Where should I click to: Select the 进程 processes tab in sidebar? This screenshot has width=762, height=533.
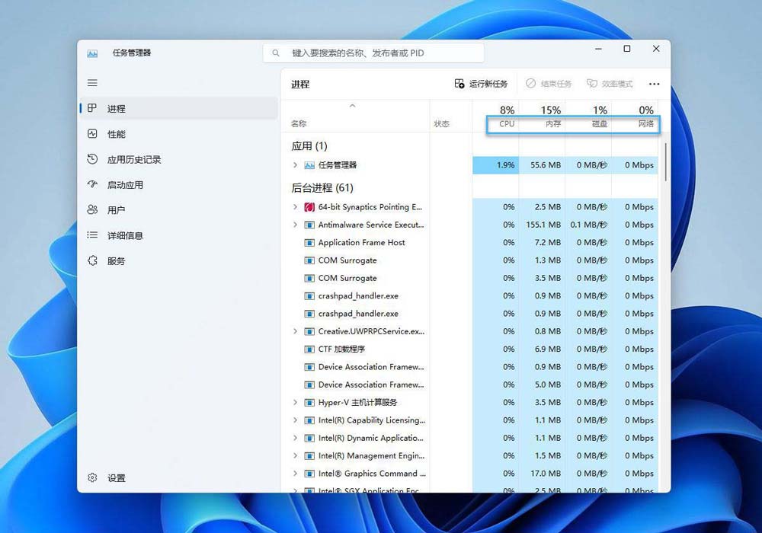[x=116, y=109]
